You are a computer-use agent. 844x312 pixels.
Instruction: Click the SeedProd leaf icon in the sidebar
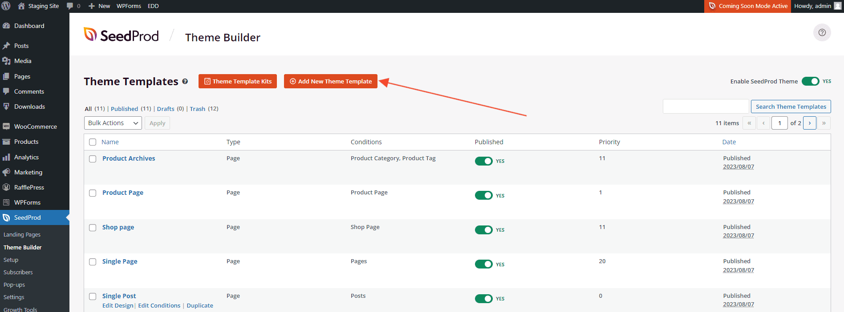pyautogui.click(x=6, y=217)
